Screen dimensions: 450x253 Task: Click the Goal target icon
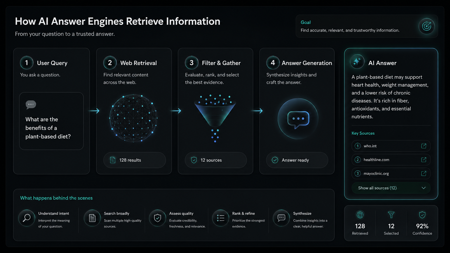[427, 26]
